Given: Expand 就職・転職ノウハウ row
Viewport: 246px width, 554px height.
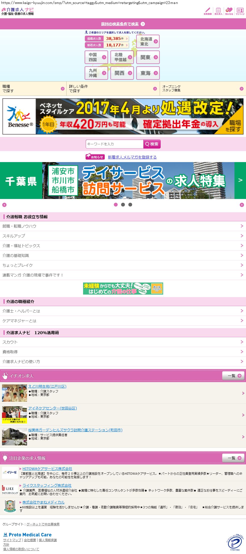Looking at the screenshot, I should point(123,226).
